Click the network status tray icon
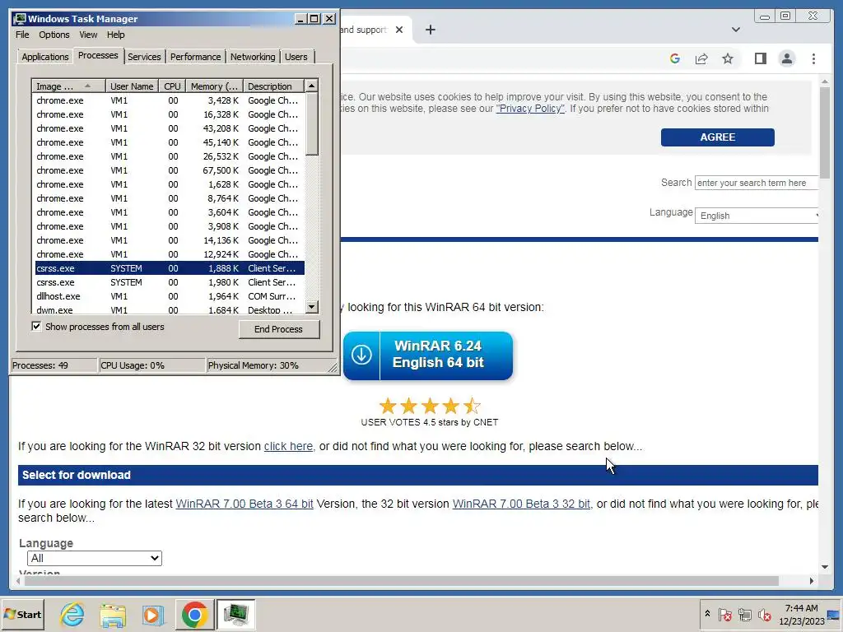This screenshot has width=843, height=632. (x=744, y=614)
